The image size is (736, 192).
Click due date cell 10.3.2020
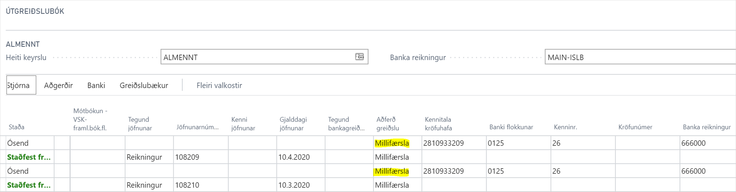294,185
